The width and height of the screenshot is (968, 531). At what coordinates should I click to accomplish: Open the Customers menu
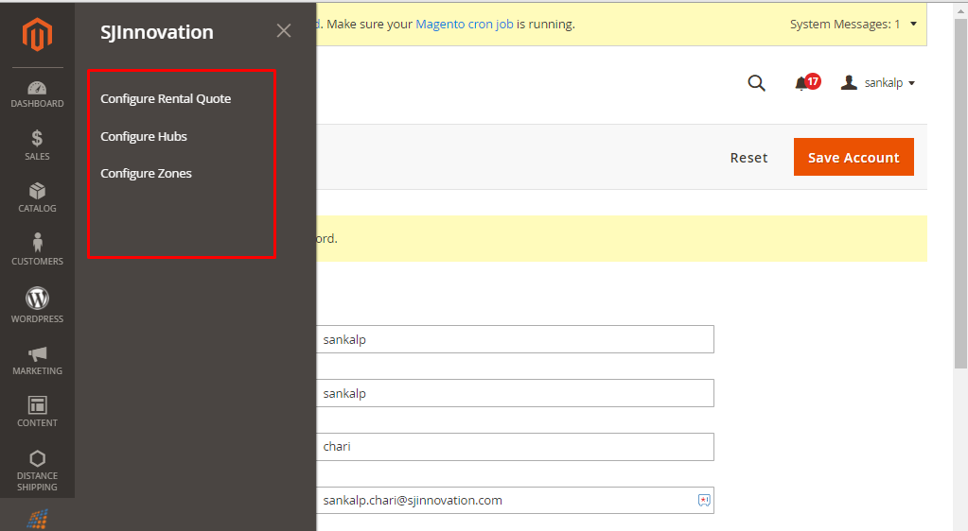(37, 249)
